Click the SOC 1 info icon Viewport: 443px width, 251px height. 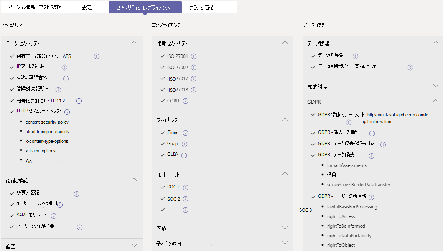[x=185, y=187]
